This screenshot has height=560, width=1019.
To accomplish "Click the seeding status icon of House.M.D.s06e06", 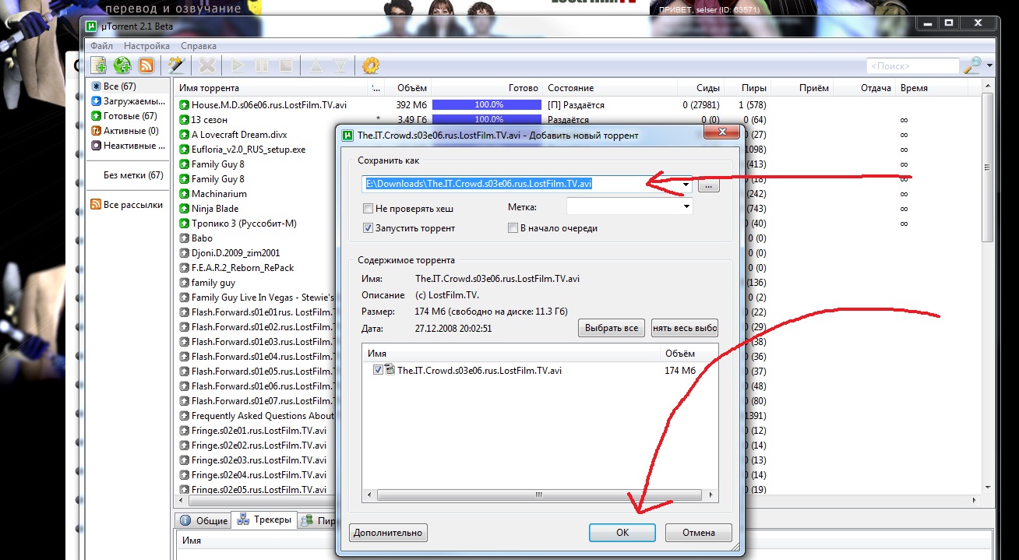I will tap(185, 105).
